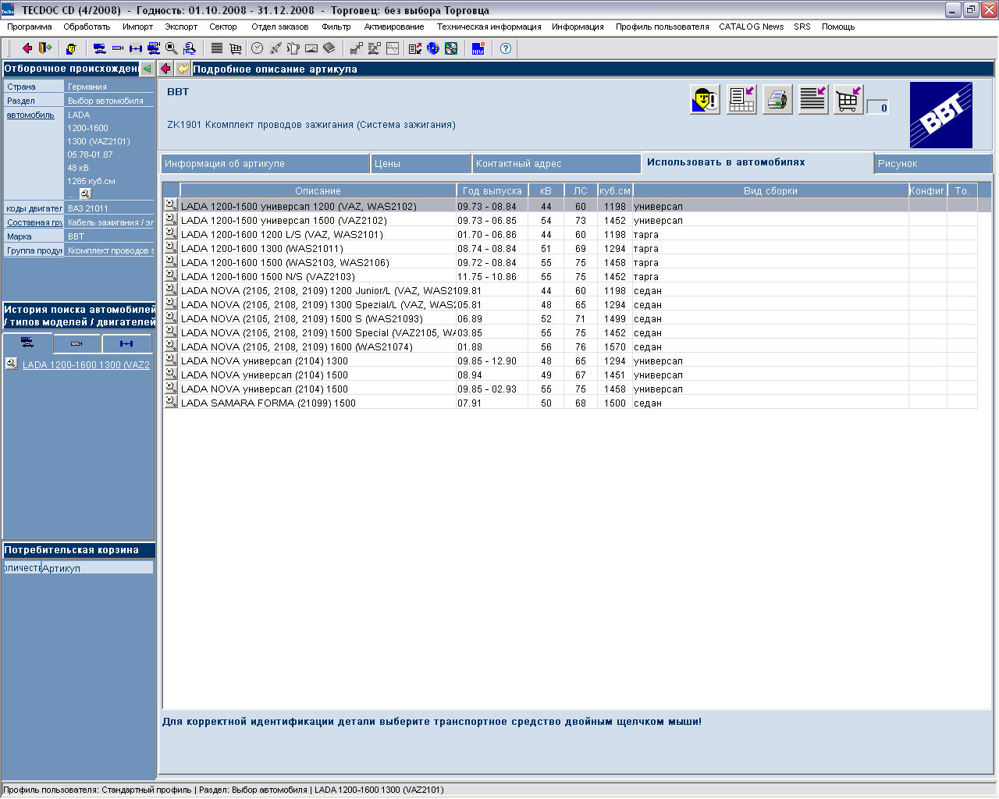Click the pink back arrow toolbar icon
Viewport: 999px width, 799px height.
click(27, 48)
